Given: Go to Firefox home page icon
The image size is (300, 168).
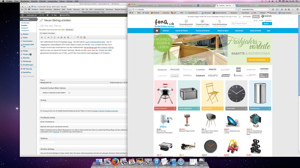Looking at the screenshot, I should (282, 9).
